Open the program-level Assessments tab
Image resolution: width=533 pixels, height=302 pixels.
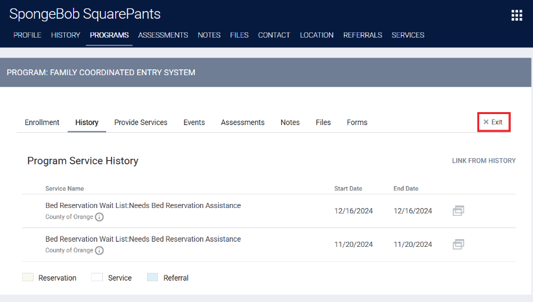point(242,122)
